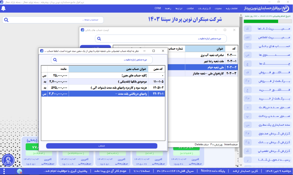Click the ب badge next to حساب های بانکی
The image size is (293, 175).
coord(248,46)
